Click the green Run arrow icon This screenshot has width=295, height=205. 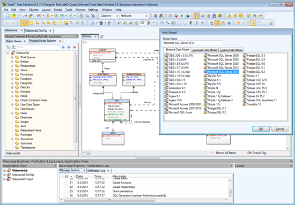tap(182, 16)
